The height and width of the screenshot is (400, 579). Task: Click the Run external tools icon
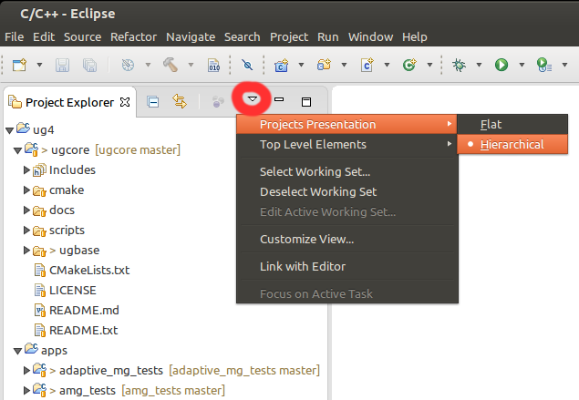[x=544, y=65]
